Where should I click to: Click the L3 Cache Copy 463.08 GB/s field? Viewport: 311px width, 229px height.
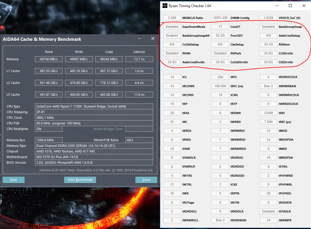pos(109,95)
